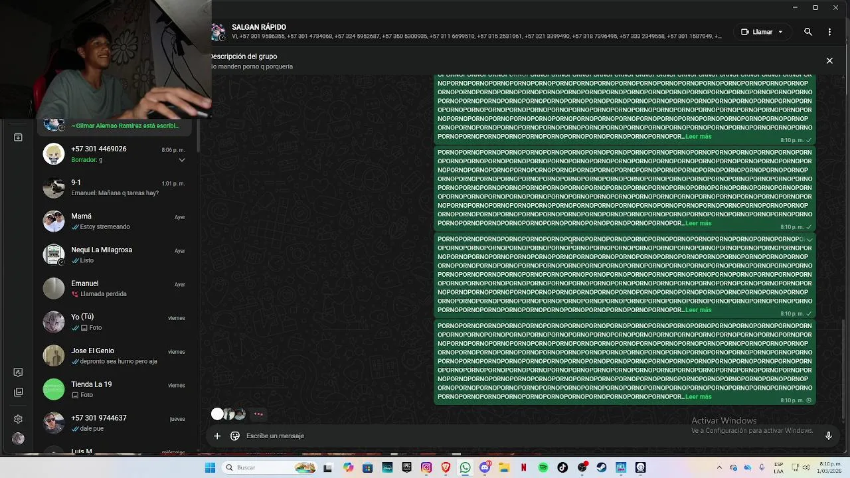Screen dimensions: 850x478
Task: Click the chat message scrollbar
Action: [843, 370]
